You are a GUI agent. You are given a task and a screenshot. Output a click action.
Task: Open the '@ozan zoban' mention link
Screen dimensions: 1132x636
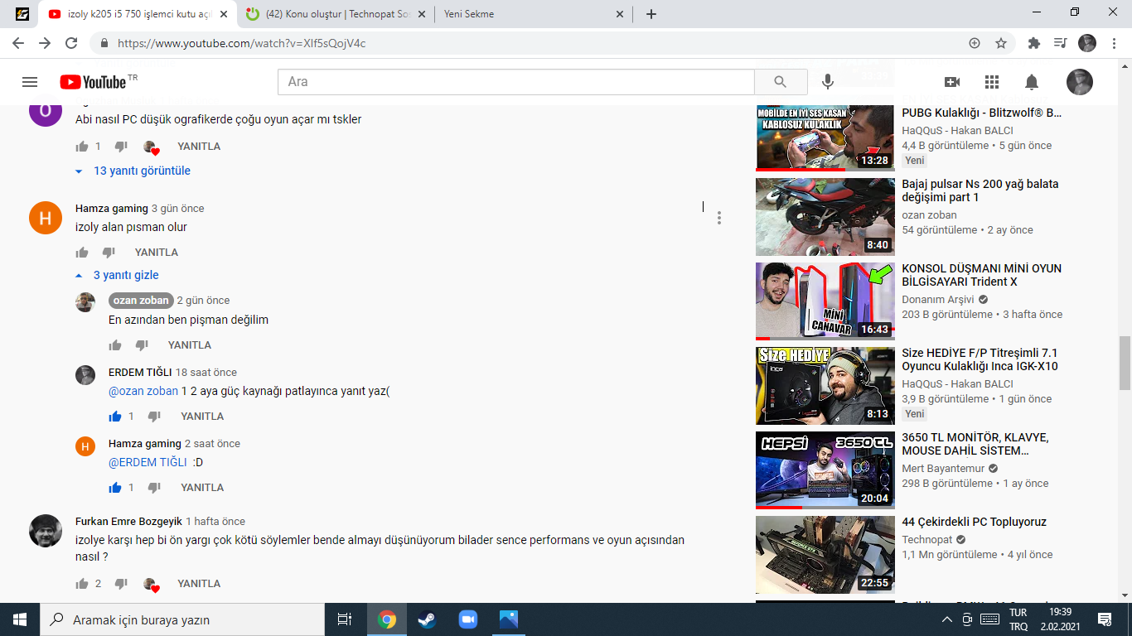coord(143,391)
